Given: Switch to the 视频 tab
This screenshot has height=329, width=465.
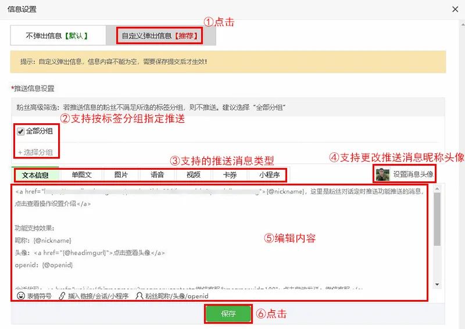Looking at the screenshot, I should point(194,175).
